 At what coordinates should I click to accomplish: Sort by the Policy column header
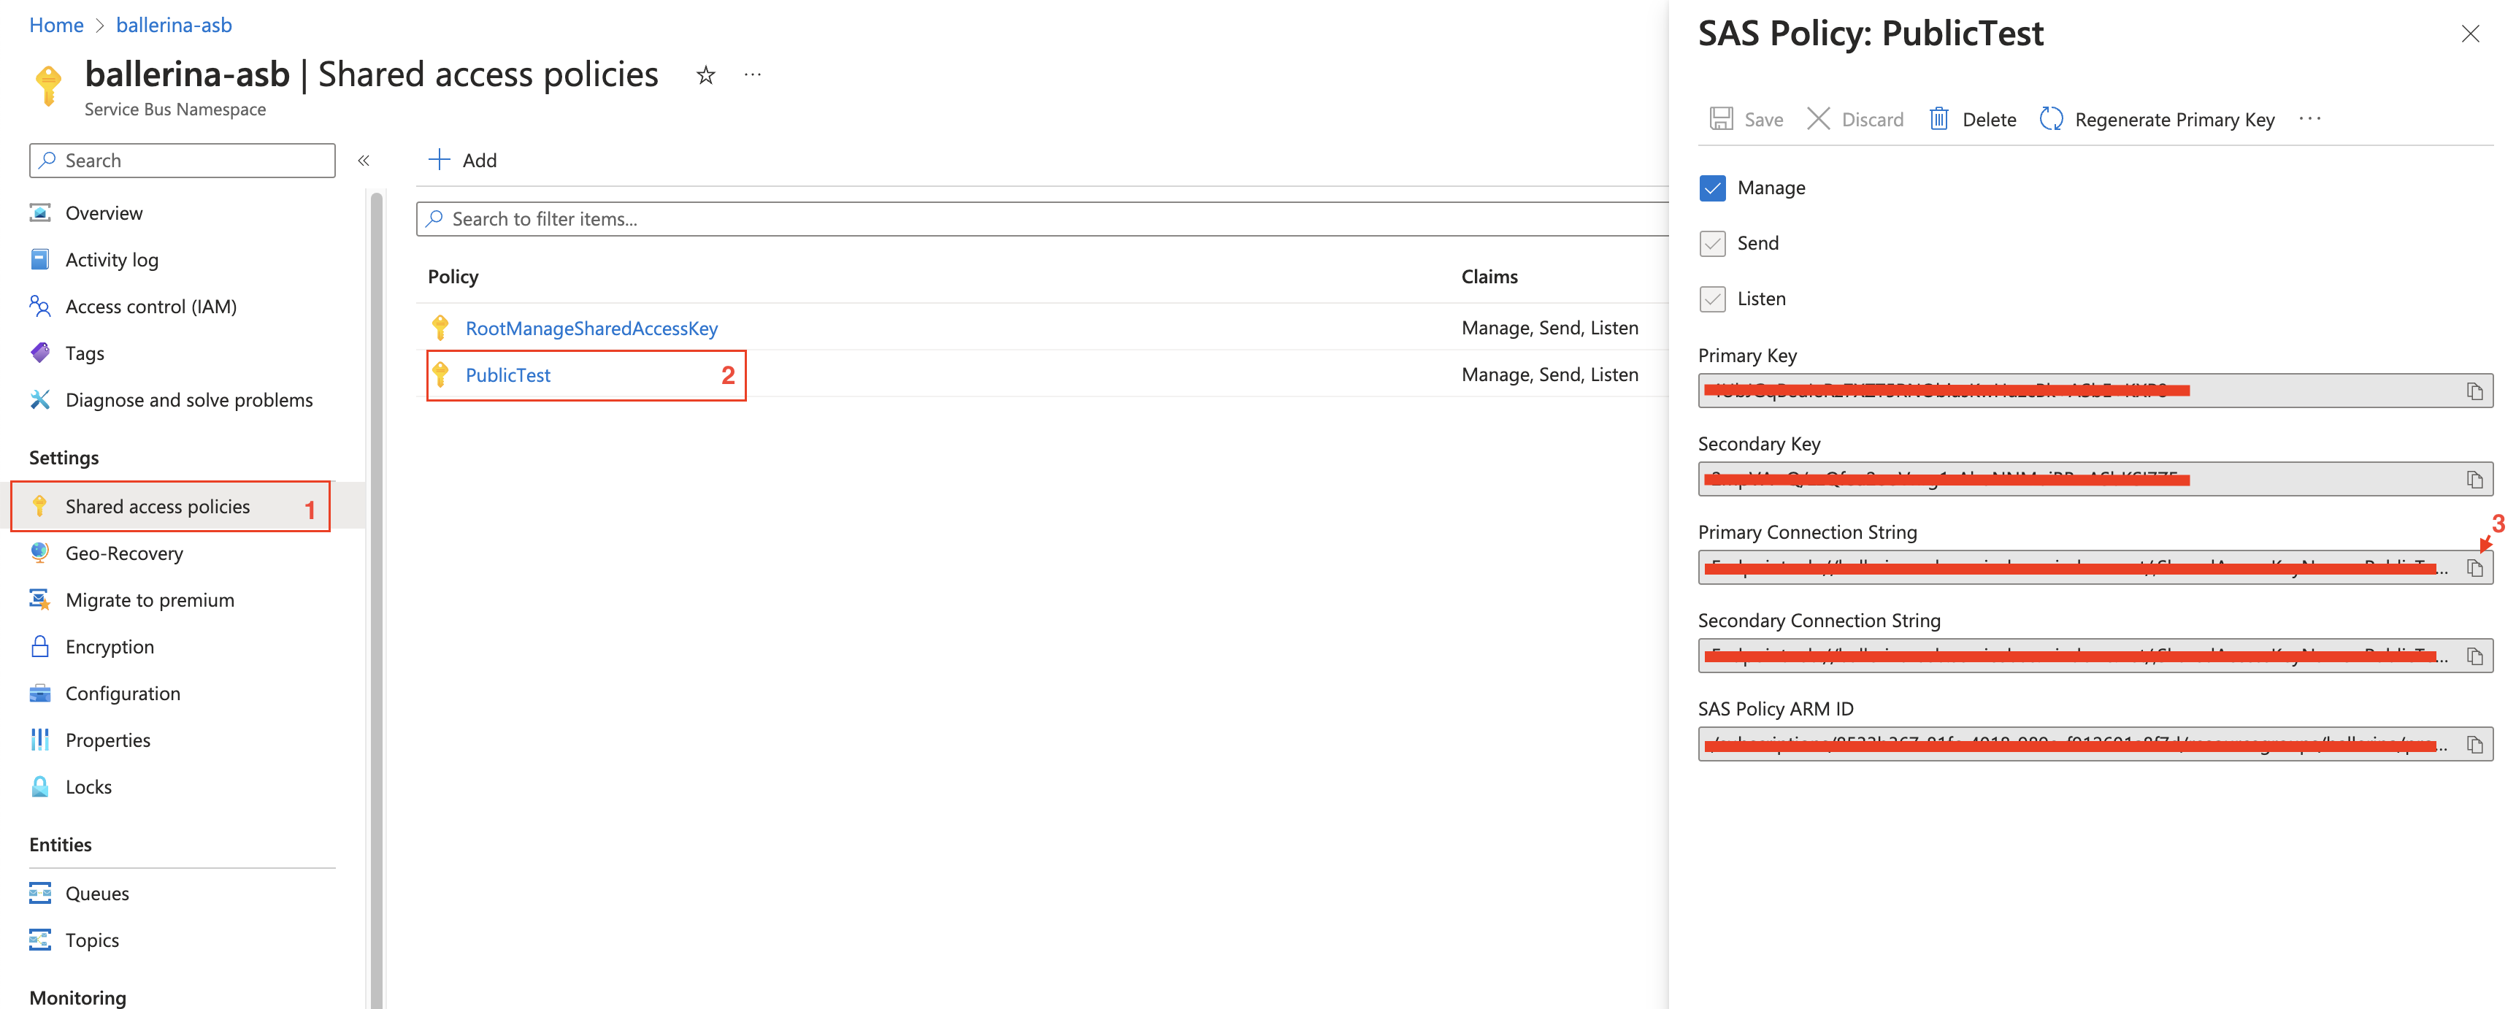pyautogui.click(x=453, y=277)
